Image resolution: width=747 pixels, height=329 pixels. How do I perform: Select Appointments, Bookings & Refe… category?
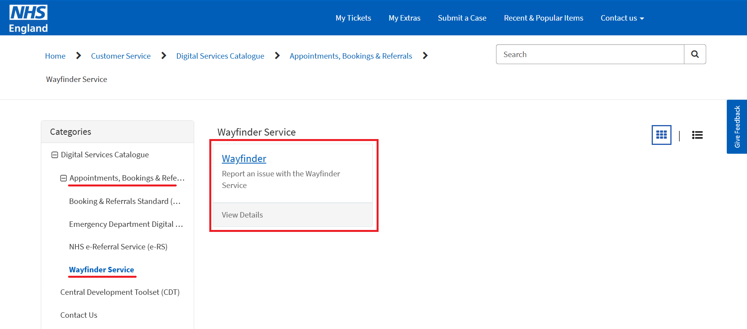[x=127, y=178]
